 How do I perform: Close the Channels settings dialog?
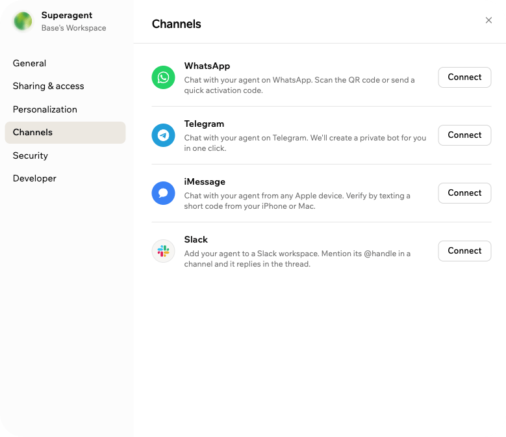[x=488, y=20]
